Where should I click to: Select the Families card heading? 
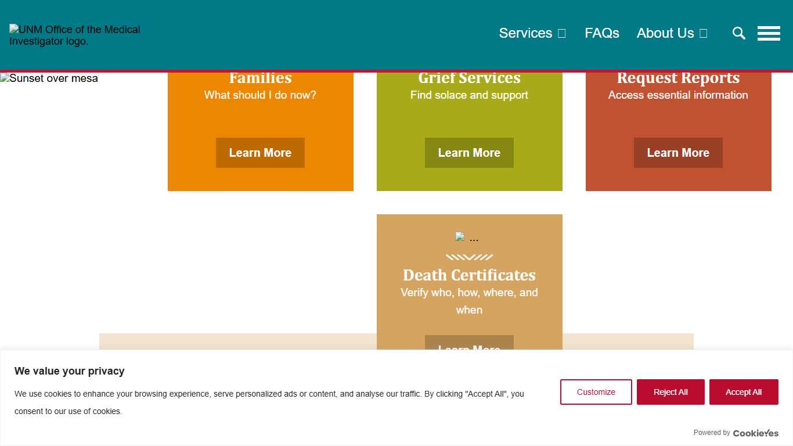pyautogui.click(x=260, y=78)
